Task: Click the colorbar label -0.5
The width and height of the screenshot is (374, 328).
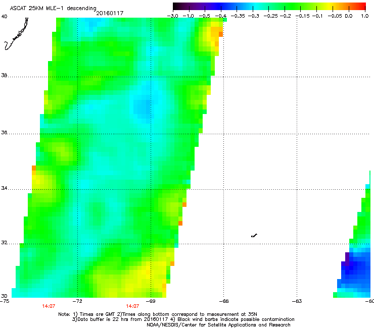Action: [204, 16]
